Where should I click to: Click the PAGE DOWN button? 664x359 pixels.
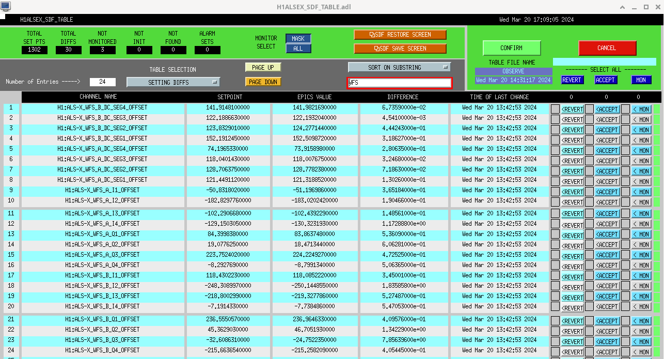pos(263,82)
